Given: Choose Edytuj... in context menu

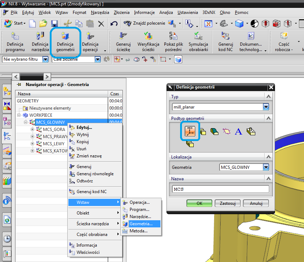Looking at the screenshot, I should point(84,127).
